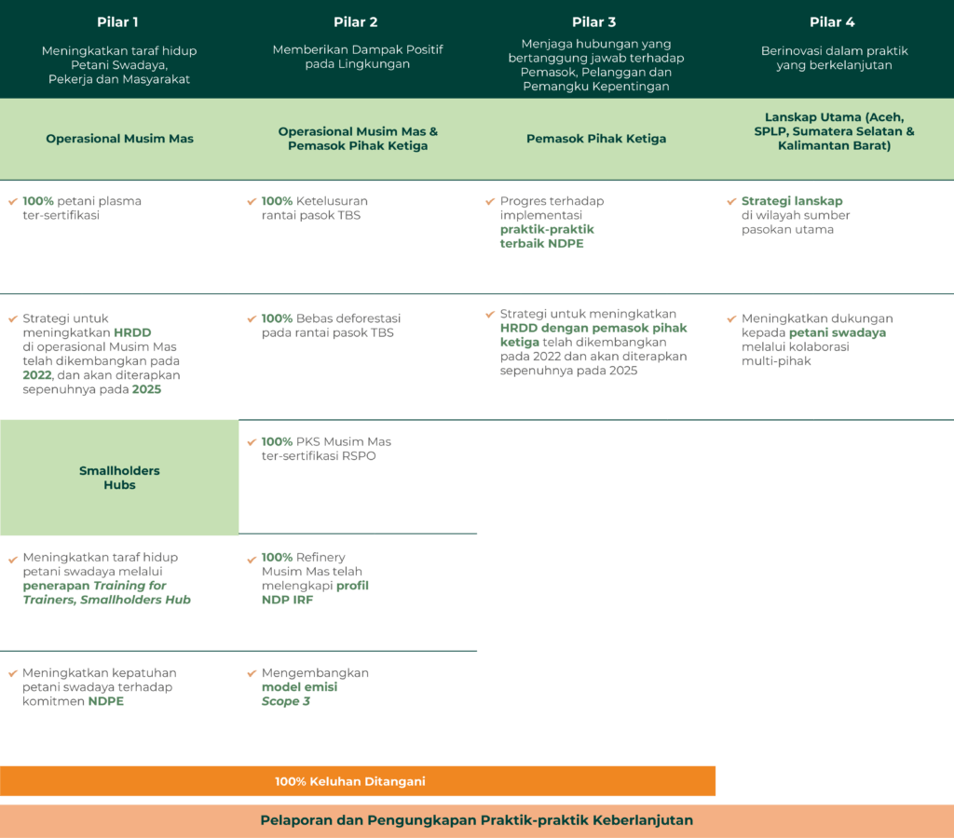Click checkmark next to 100% Ketelusuran rantai pasok TBS

coord(252,201)
